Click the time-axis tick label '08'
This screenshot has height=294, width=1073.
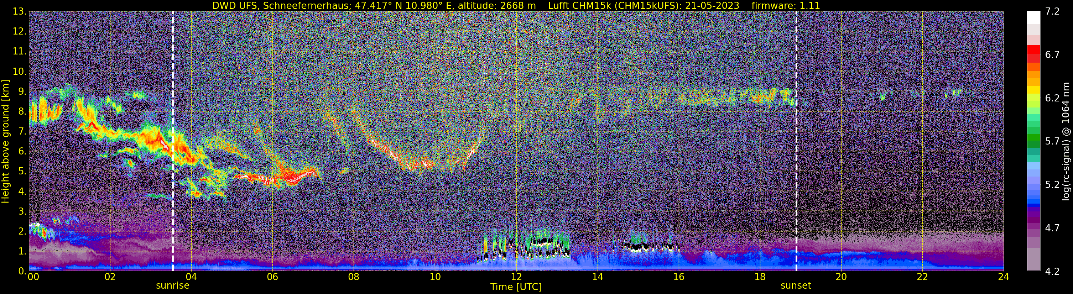(x=353, y=277)
